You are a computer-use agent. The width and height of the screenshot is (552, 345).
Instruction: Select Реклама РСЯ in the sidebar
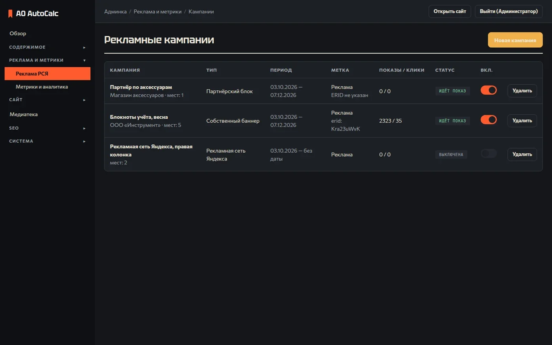click(47, 74)
